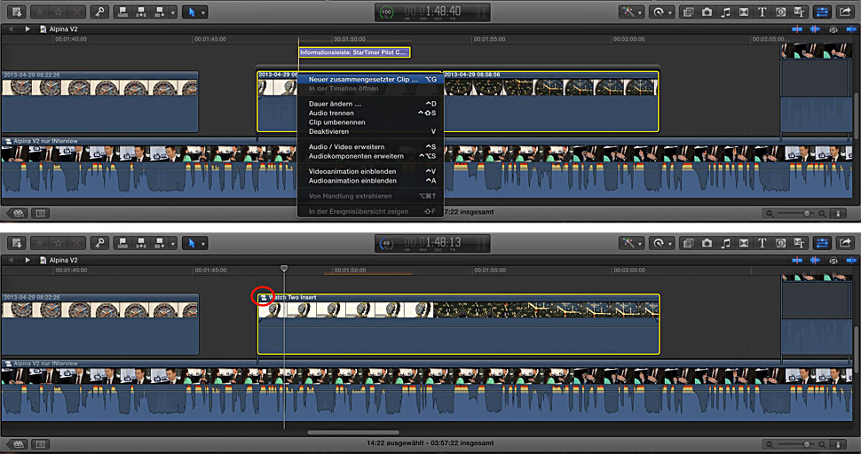Click the playhead marker above Watch Two Insert clip
The height and width of the screenshot is (454, 861).
pos(284,268)
